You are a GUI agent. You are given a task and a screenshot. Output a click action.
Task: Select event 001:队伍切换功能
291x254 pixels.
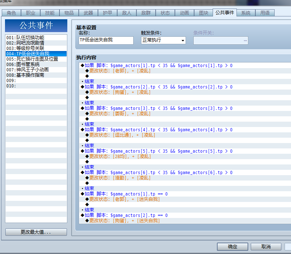[36, 37]
